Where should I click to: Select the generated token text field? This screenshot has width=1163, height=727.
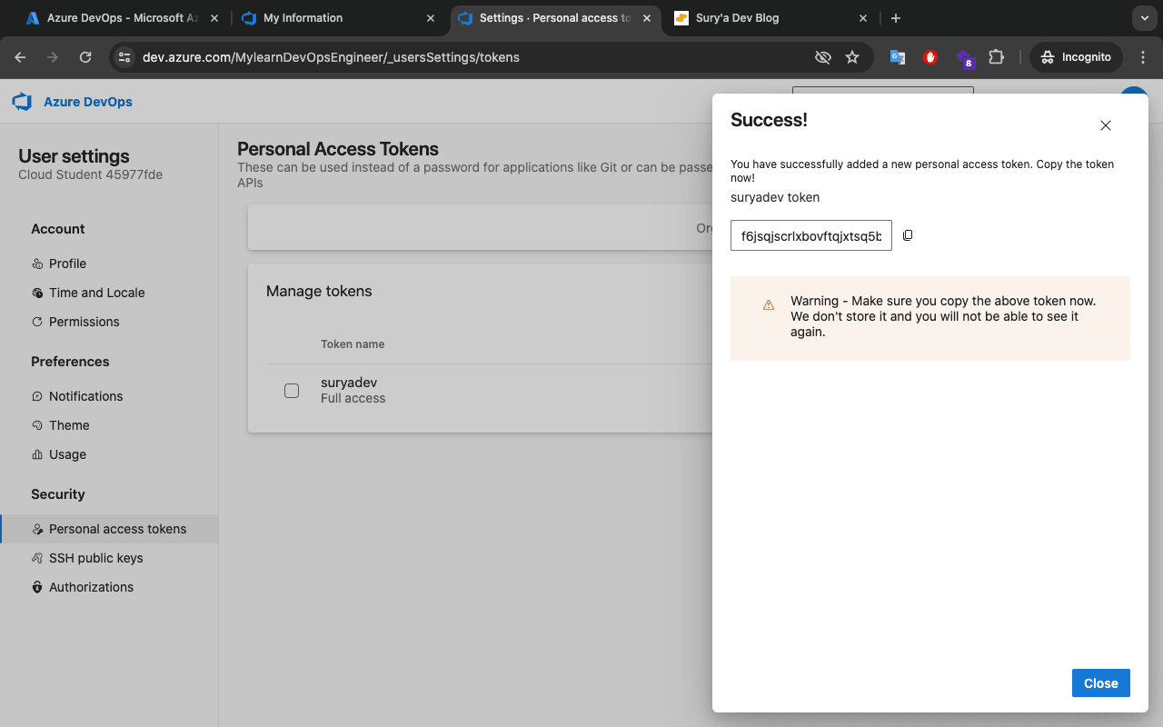[x=811, y=235]
